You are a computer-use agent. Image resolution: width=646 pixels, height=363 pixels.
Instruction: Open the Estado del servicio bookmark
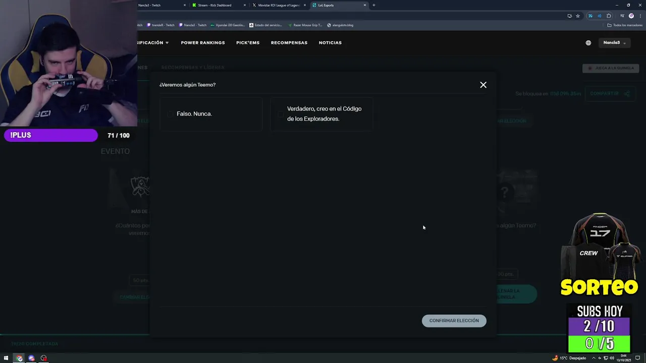point(266,25)
